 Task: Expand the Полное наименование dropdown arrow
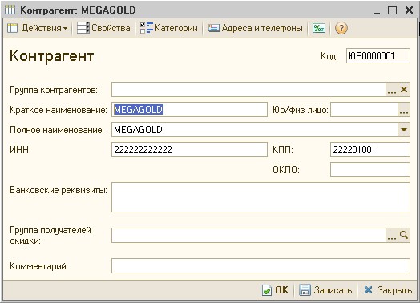(404, 130)
